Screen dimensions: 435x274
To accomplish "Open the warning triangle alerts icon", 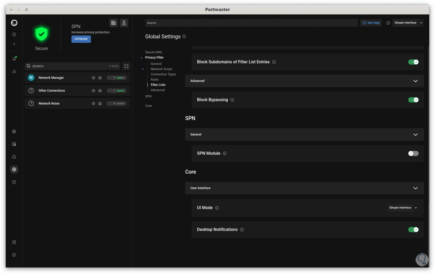I will coord(14,71).
